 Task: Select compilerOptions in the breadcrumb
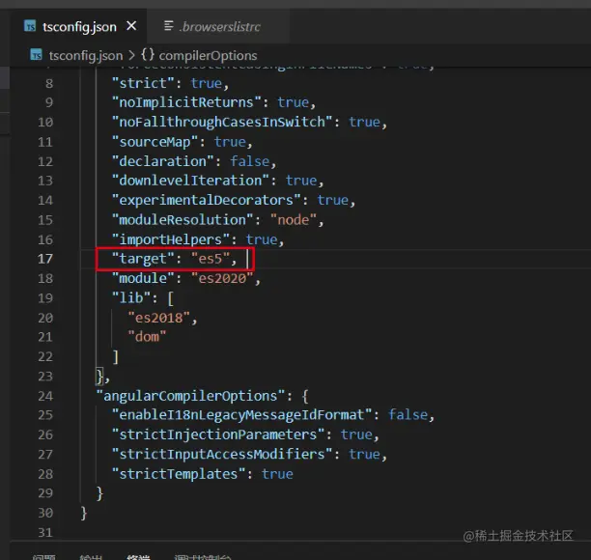pyautogui.click(x=208, y=56)
